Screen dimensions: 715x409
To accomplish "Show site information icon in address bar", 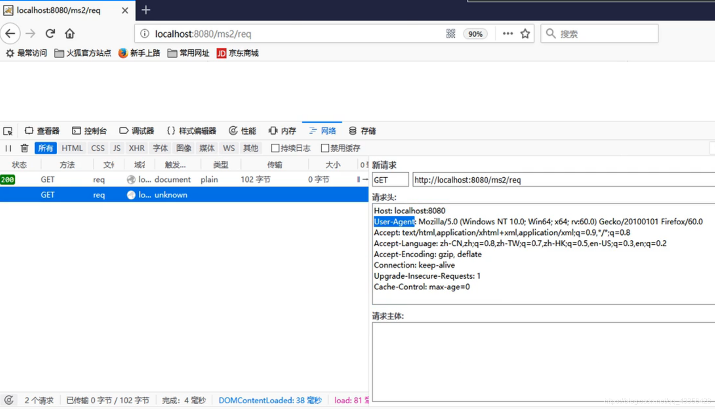I will (x=145, y=34).
